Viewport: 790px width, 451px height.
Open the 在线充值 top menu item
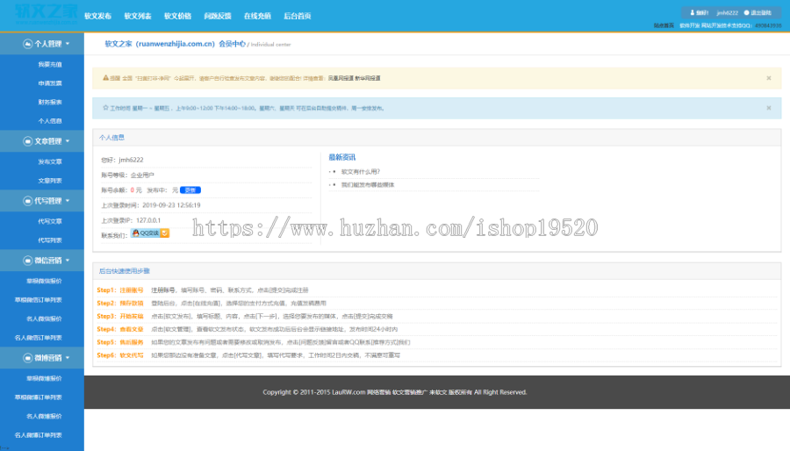click(257, 16)
